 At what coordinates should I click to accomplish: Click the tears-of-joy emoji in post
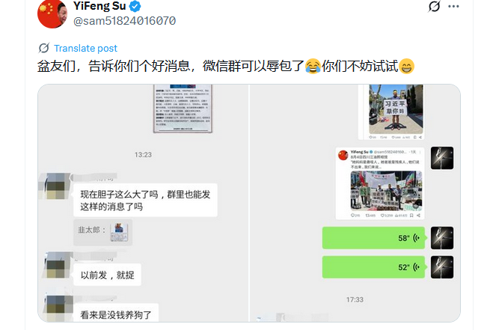click(313, 67)
